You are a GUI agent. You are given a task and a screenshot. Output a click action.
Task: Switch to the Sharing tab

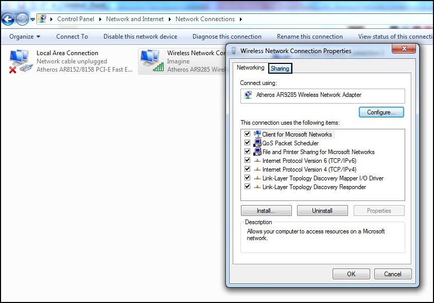[x=280, y=69]
